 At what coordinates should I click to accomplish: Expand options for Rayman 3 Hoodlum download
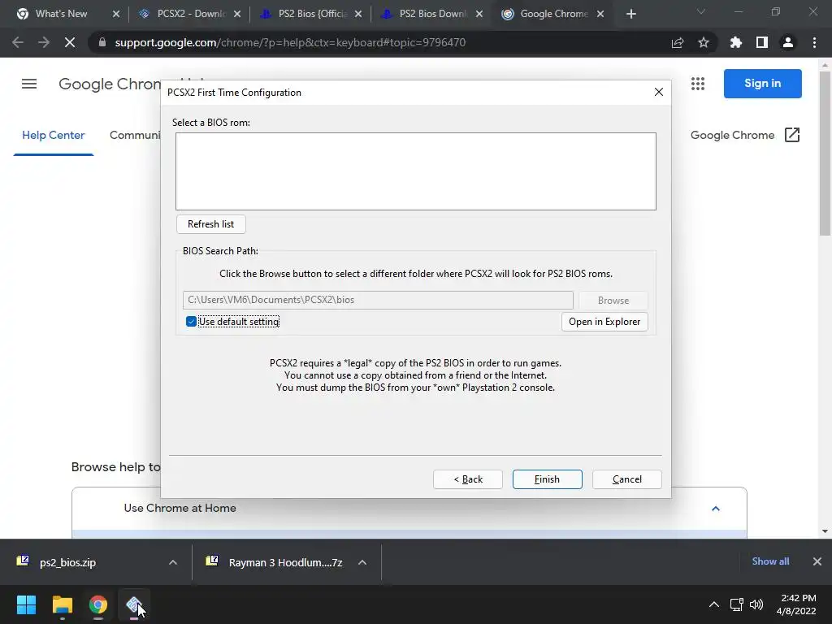[362, 562]
